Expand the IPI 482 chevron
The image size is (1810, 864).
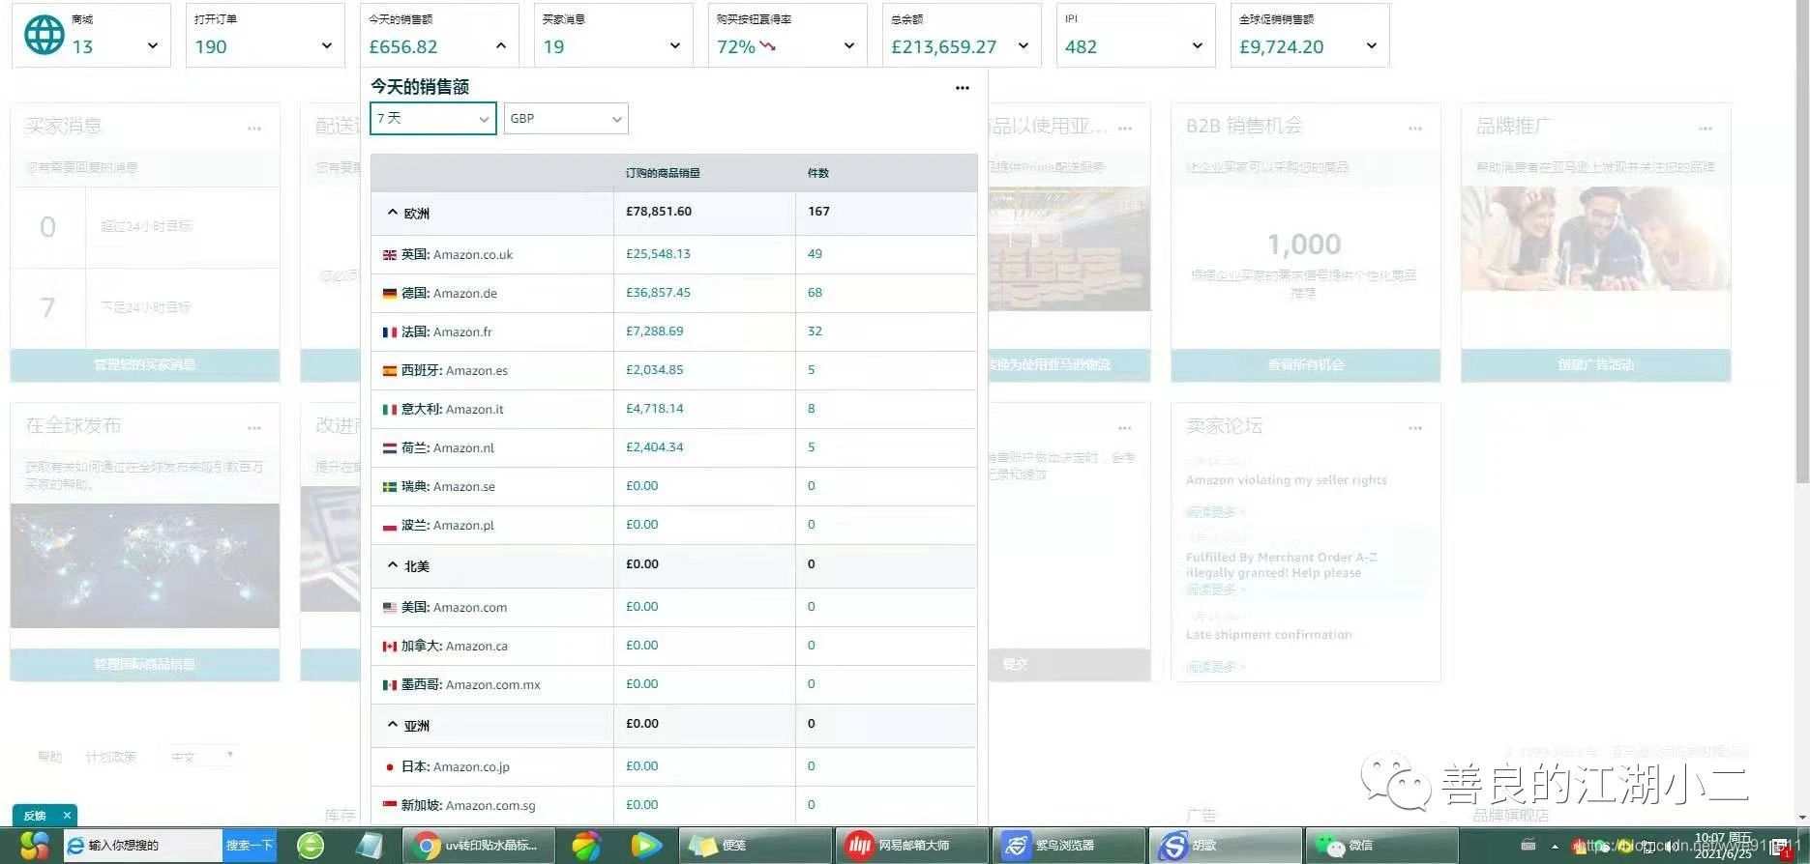1197,45
